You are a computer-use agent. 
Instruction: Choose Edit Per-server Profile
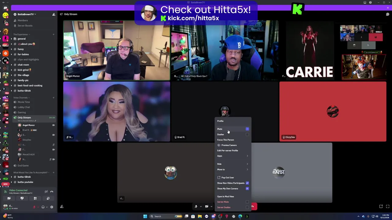pos(233,151)
